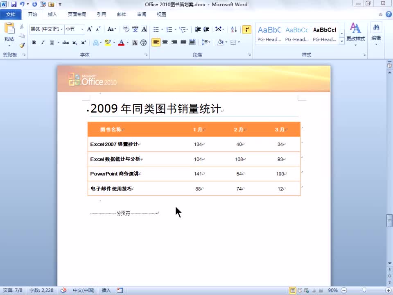This screenshot has height=295, width=393.
Task: Apply bold AaBbCcI PG-Head style
Action: tap(325, 34)
